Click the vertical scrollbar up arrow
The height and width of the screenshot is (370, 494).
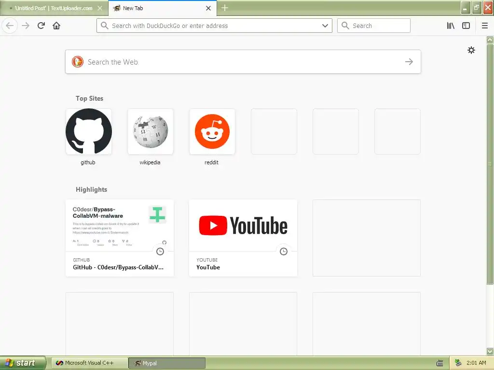(490, 40)
